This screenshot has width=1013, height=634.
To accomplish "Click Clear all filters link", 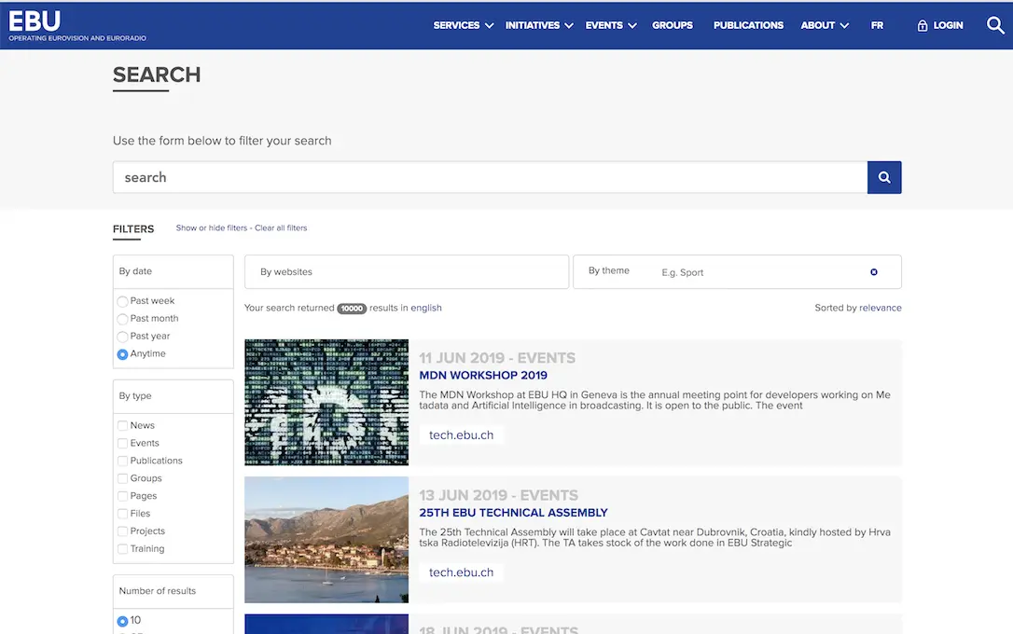I will (x=281, y=227).
